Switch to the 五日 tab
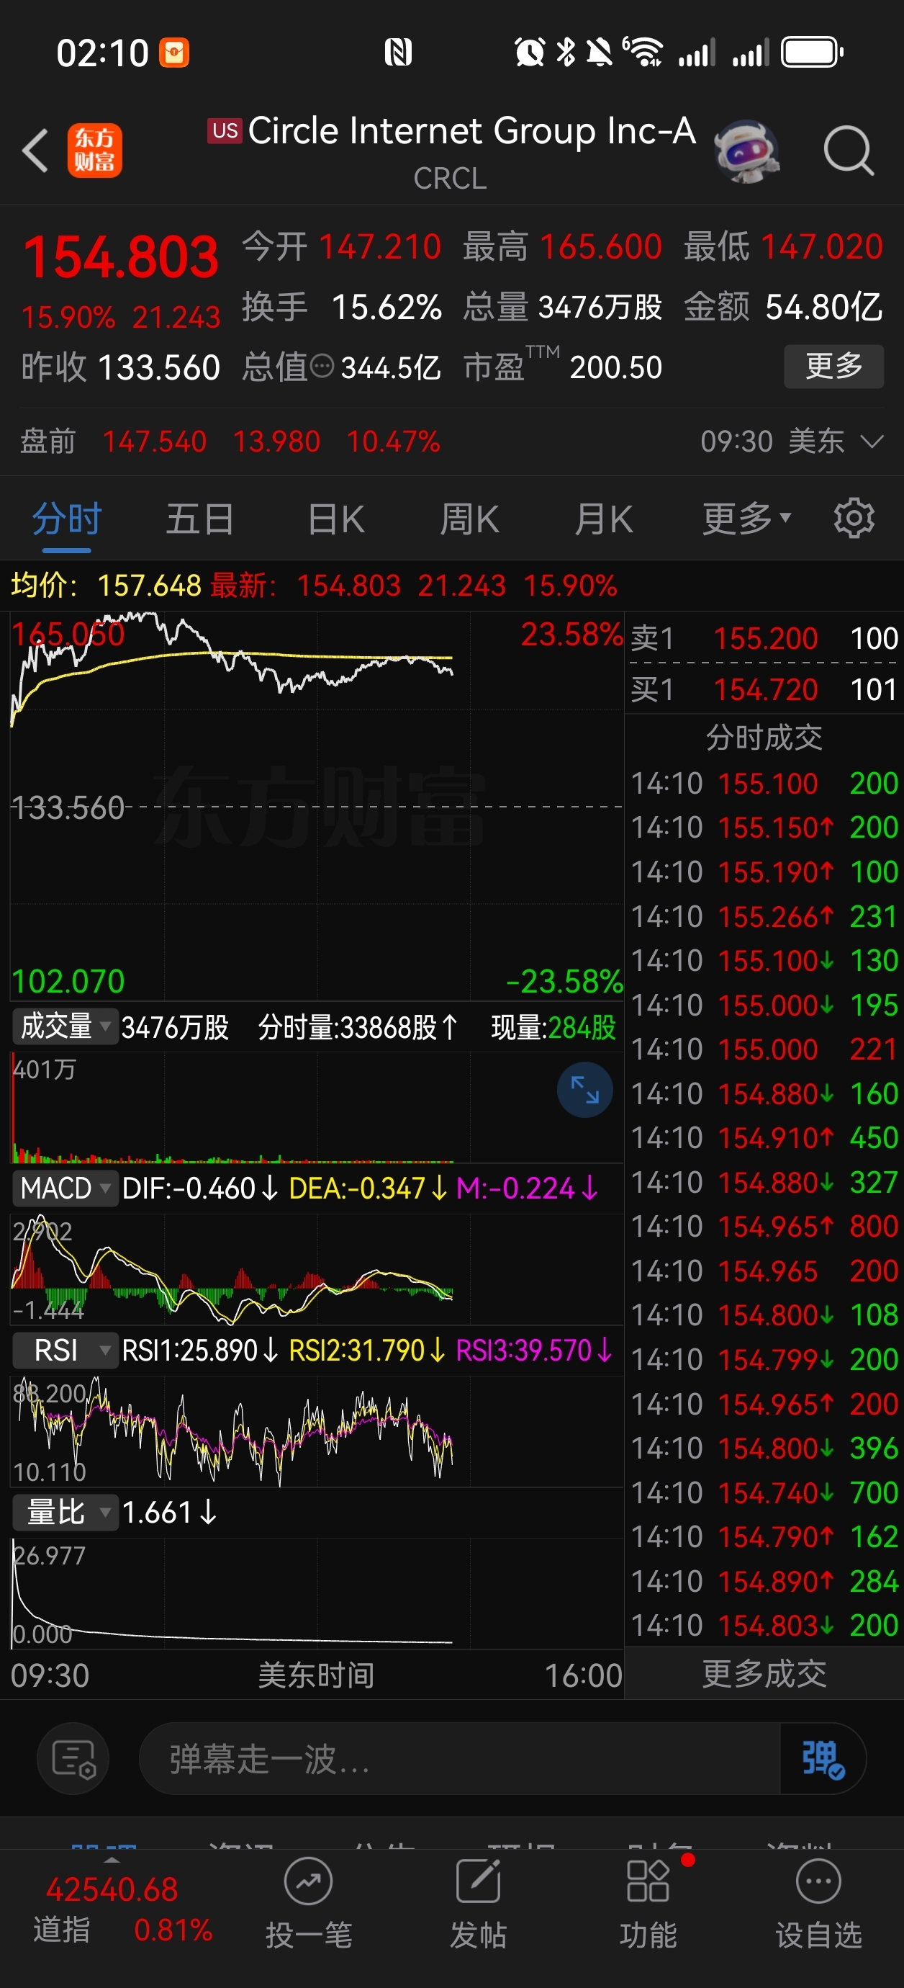 201,519
